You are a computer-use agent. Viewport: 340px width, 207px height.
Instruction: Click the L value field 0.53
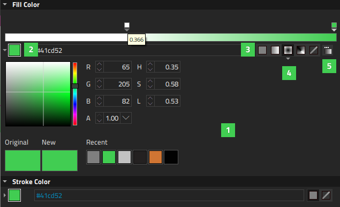click(x=167, y=101)
